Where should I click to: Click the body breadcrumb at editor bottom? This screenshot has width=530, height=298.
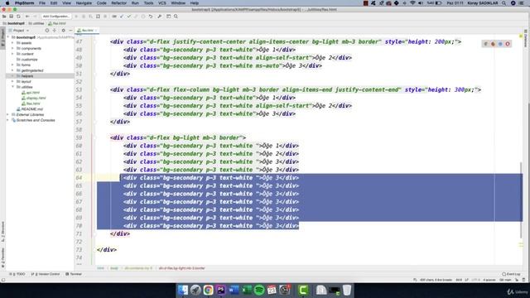114,268
